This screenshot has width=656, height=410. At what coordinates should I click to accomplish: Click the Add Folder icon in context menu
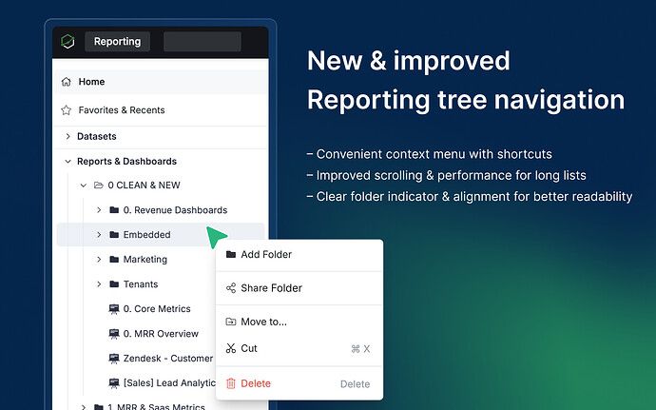[230, 255]
